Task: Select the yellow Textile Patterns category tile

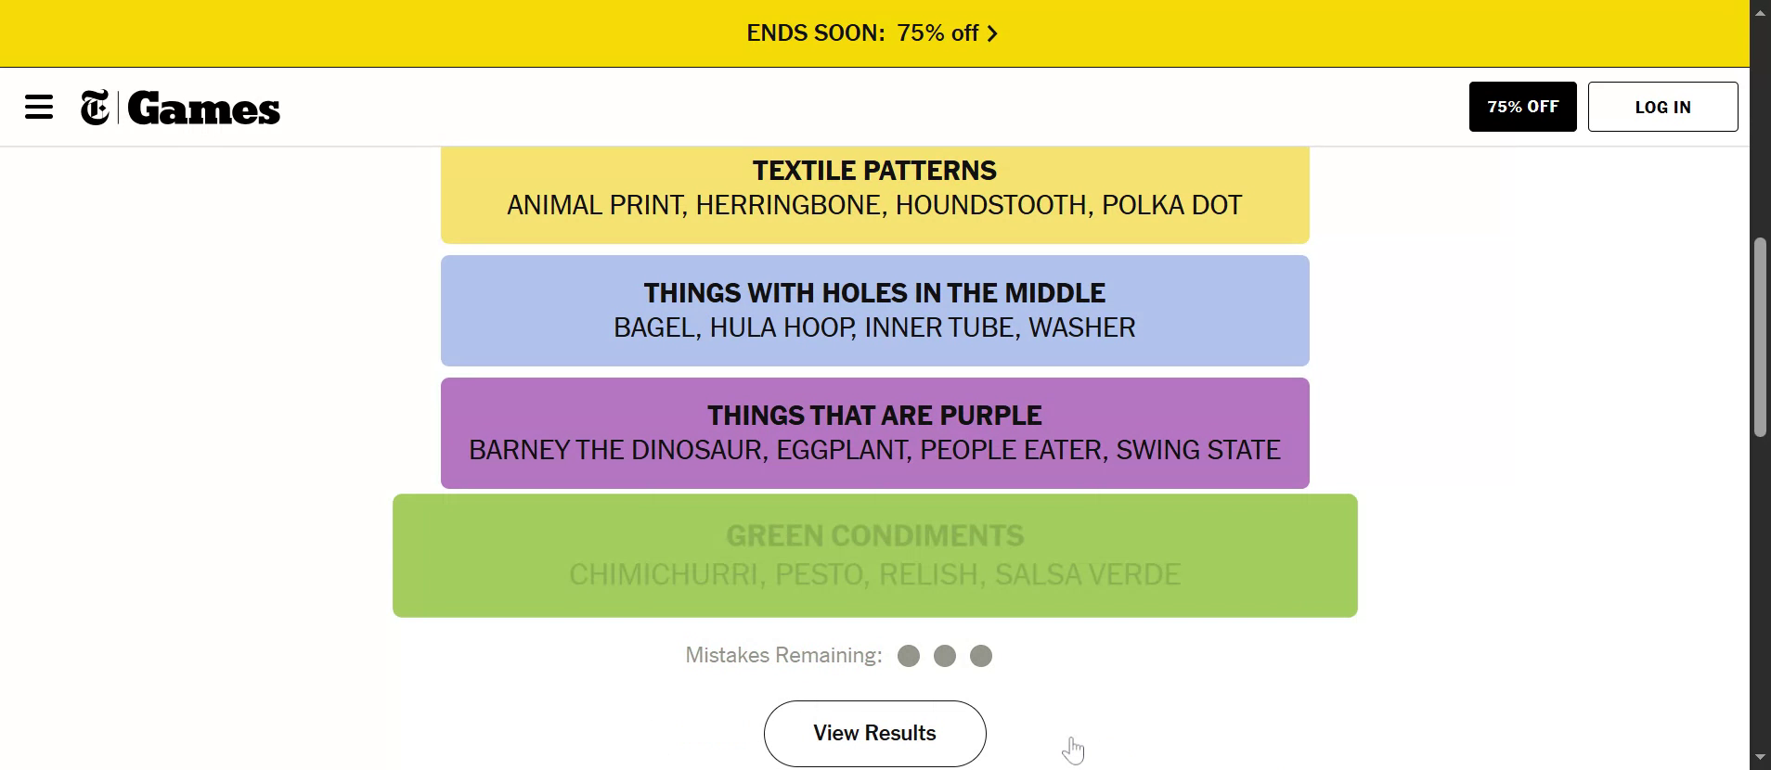Action: pyautogui.click(x=874, y=193)
